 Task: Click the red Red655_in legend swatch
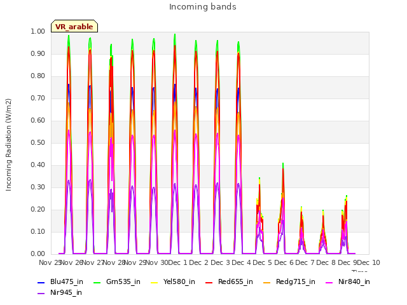click(x=209, y=282)
